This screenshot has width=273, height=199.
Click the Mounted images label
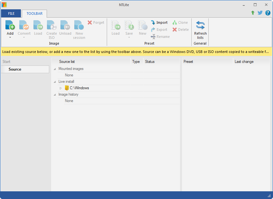(71, 69)
